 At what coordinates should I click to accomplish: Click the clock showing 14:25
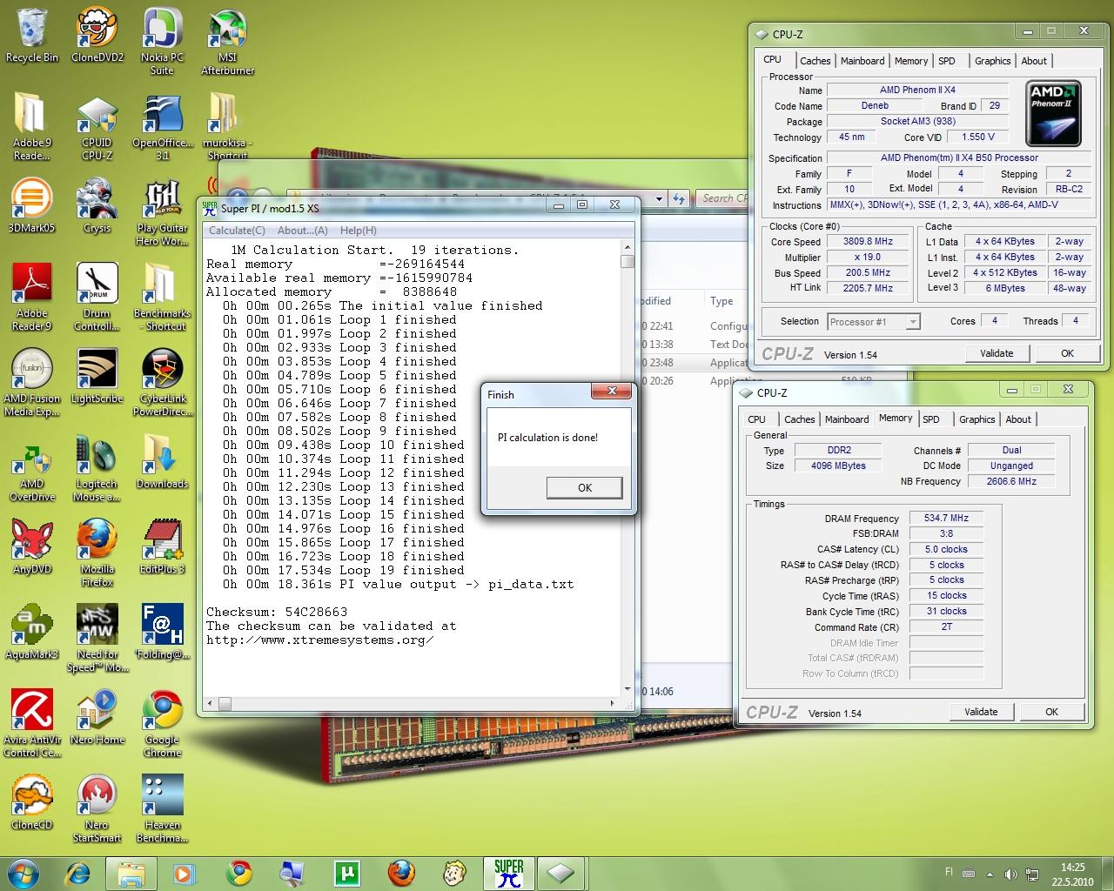[x=1072, y=868]
